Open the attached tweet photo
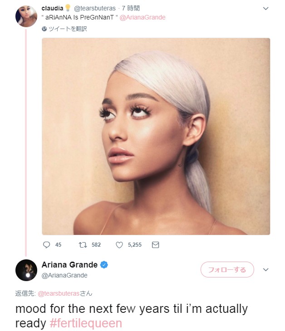The height and width of the screenshot is (331, 285). [156, 136]
